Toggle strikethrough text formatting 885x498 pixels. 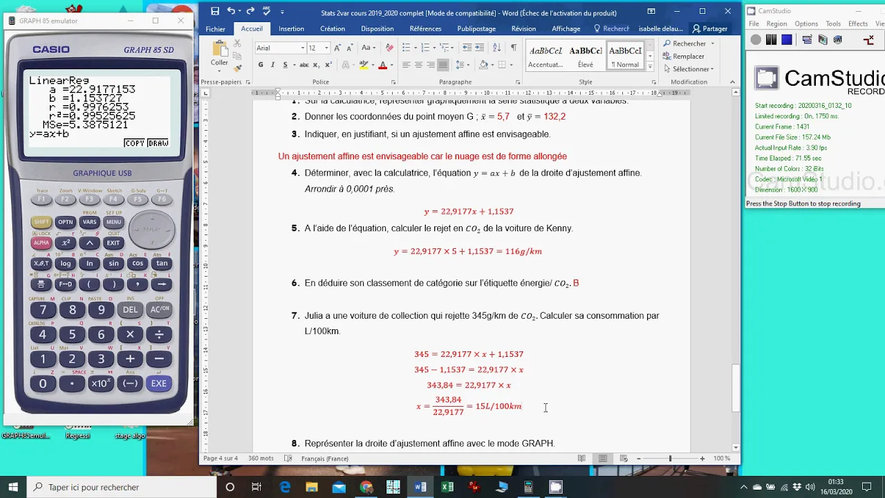click(304, 65)
